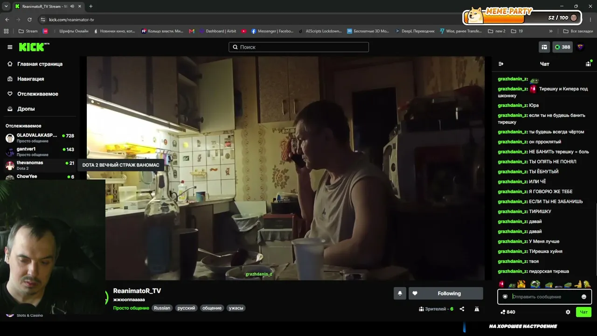This screenshot has height=336, width=597.
Task: Click the 'Просто общение' category link under stream
Action: 131,308
